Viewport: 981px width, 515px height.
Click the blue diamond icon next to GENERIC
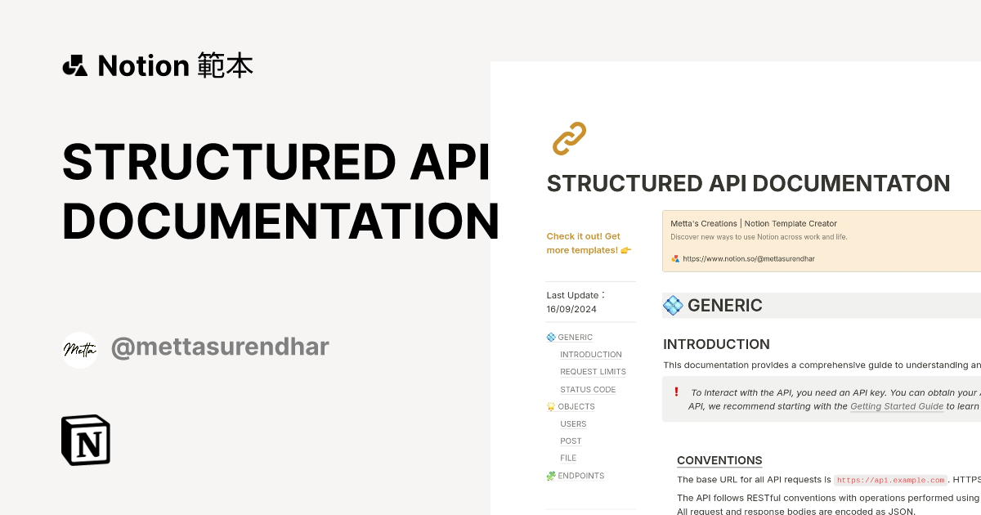(550, 337)
